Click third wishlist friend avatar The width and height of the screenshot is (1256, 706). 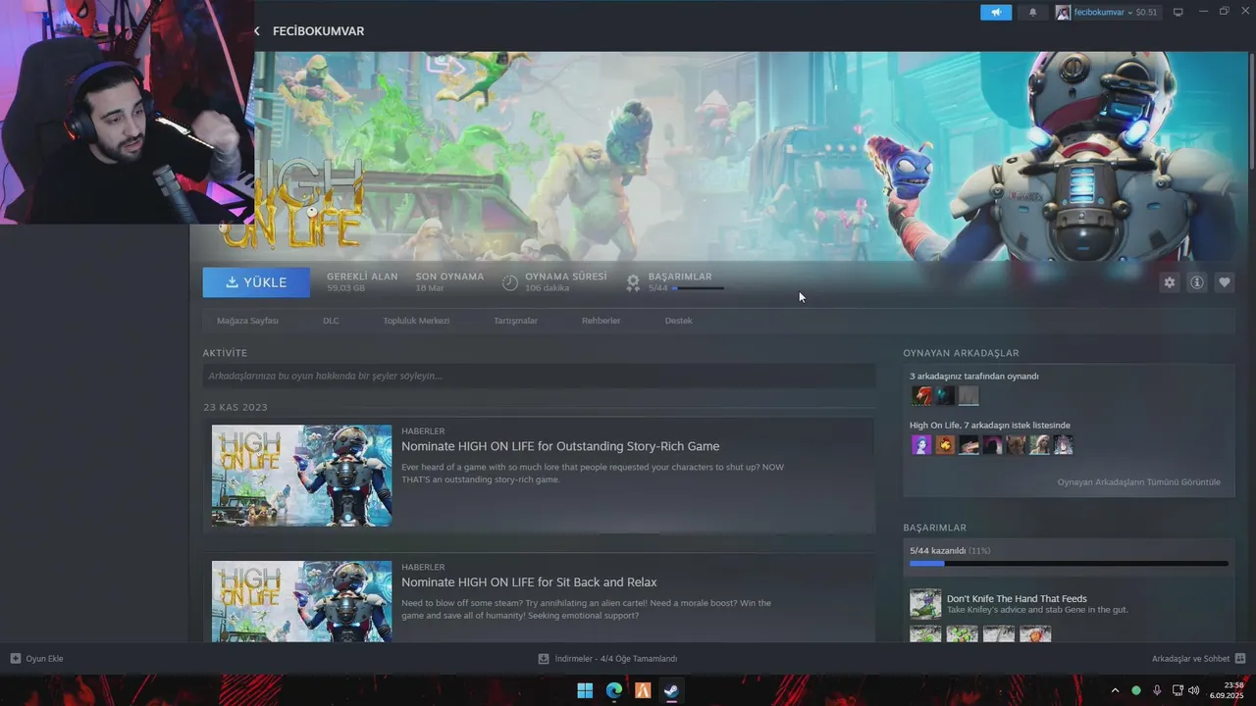coord(968,445)
